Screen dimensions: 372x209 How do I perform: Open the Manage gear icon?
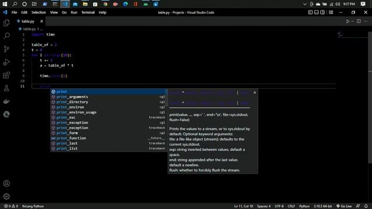6,196
